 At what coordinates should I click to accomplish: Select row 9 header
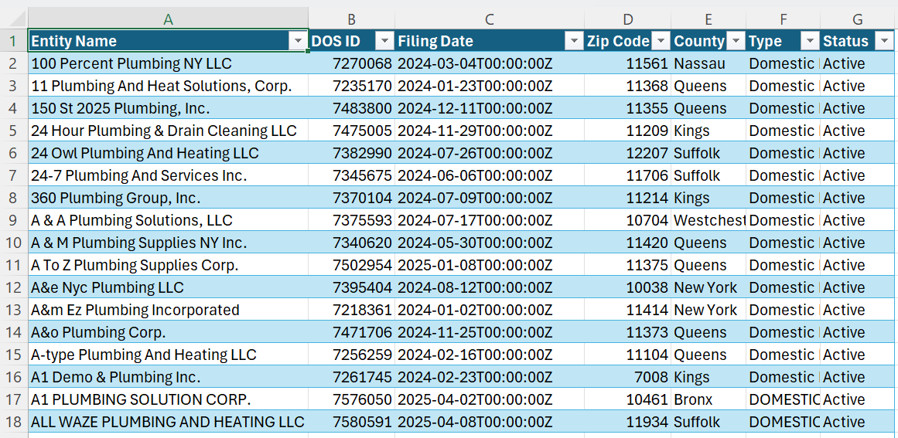[14, 220]
